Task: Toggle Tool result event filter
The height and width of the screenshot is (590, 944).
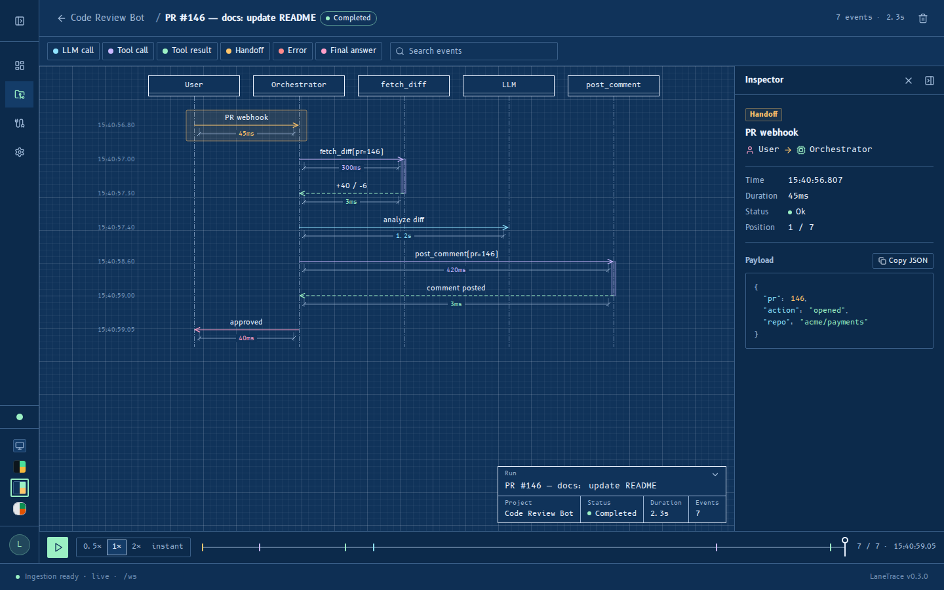Action: click(x=187, y=50)
